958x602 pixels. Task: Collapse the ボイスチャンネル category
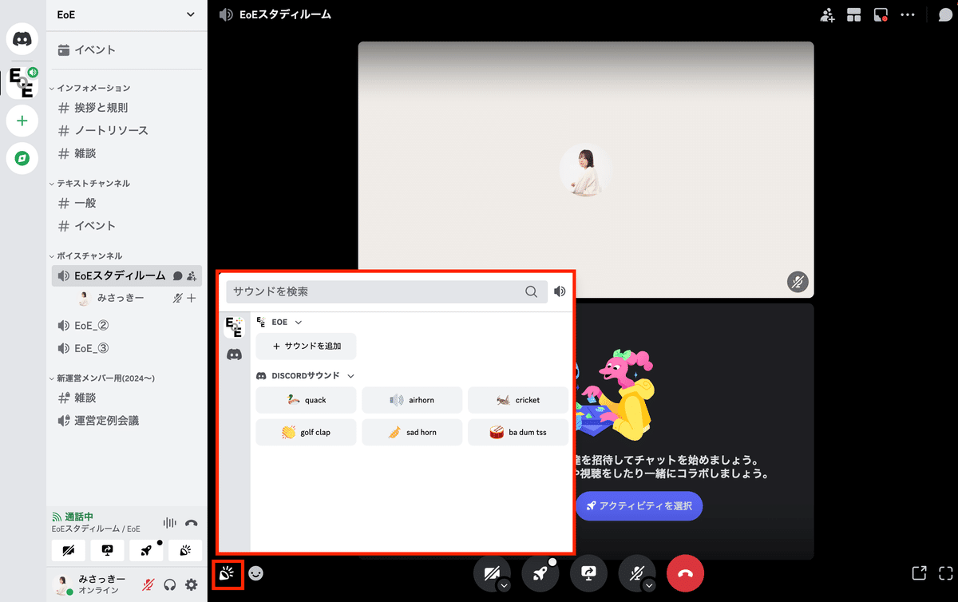click(x=85, y=255)
